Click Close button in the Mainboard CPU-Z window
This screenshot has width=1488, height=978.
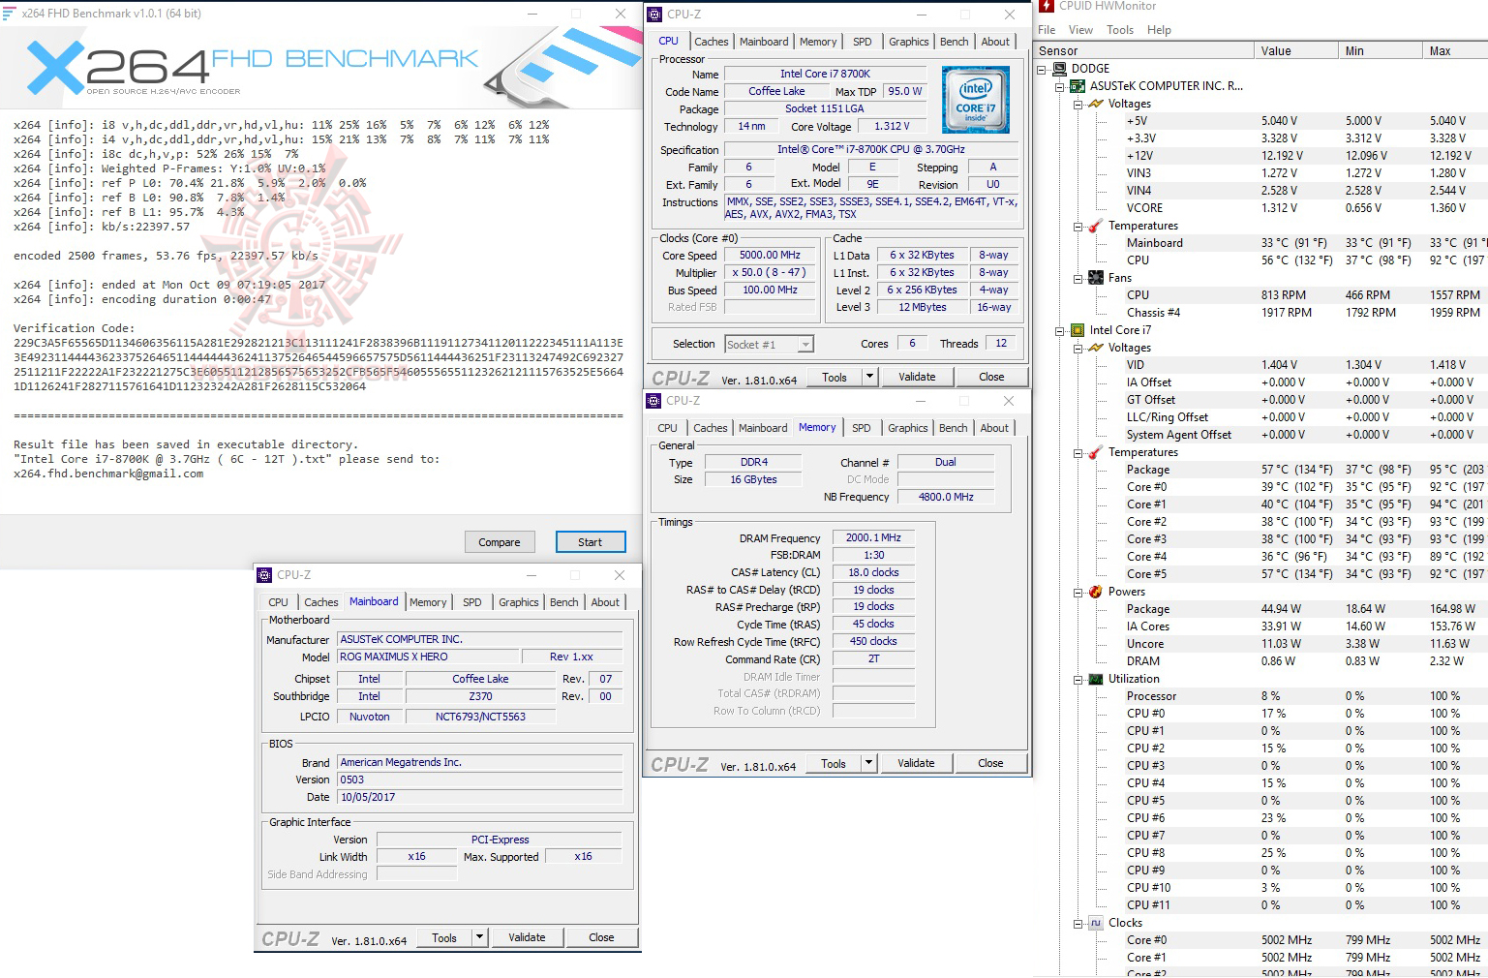(601, 937)
